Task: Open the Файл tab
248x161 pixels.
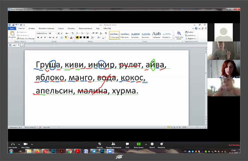Action: point(12,28)
